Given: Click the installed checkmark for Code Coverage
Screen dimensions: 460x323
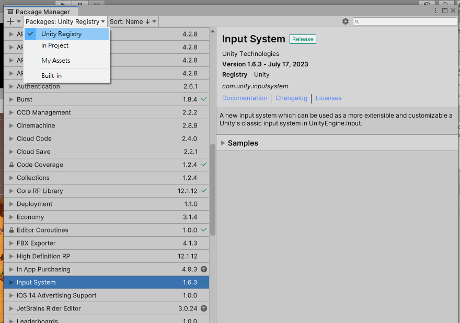Looking at the screenshot, I should pyautogui.click(x=203, y=165).
